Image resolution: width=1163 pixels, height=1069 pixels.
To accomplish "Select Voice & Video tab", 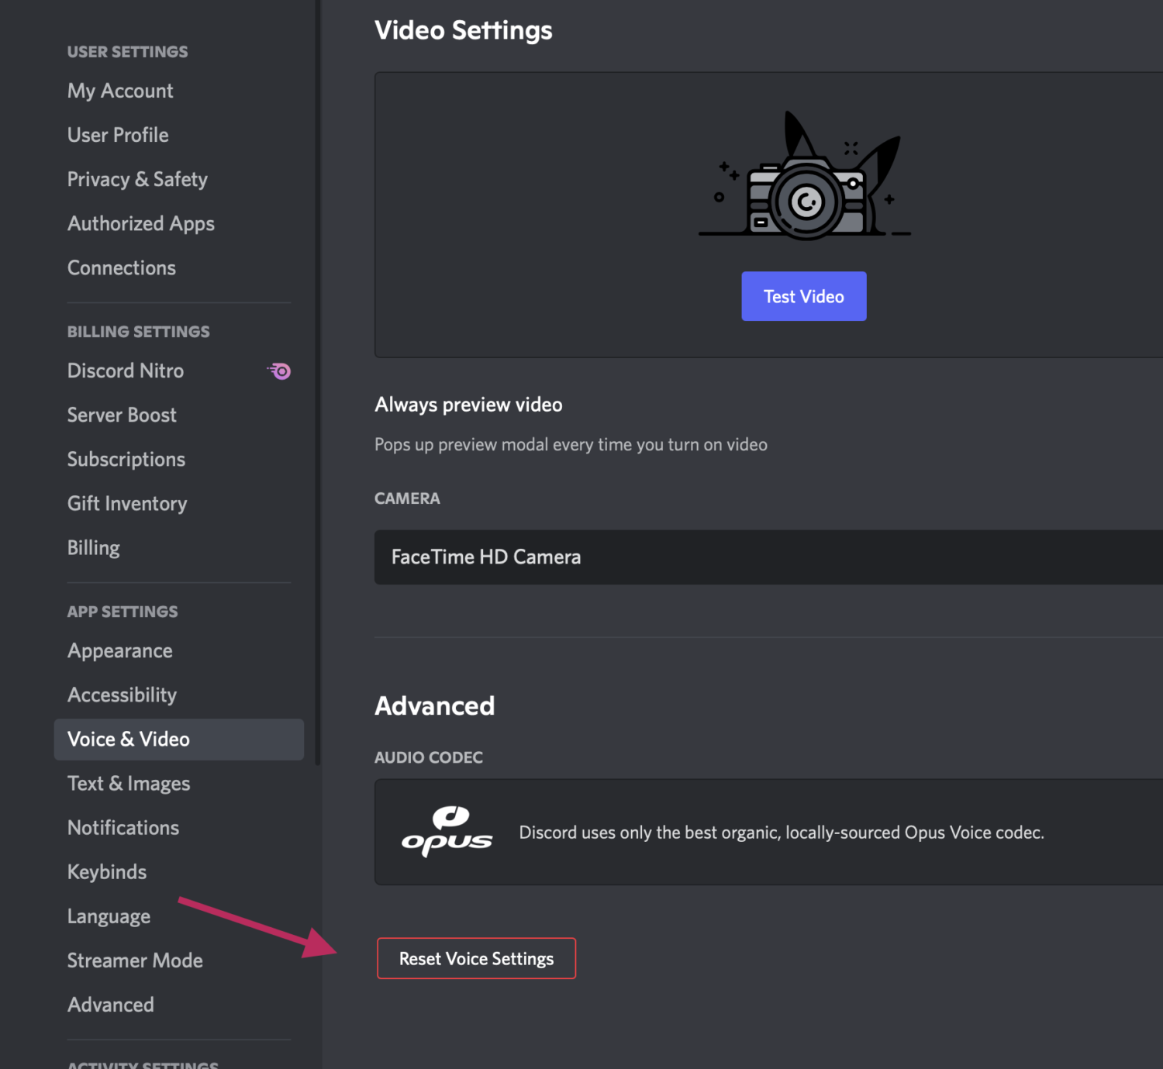I will [179, 739].
